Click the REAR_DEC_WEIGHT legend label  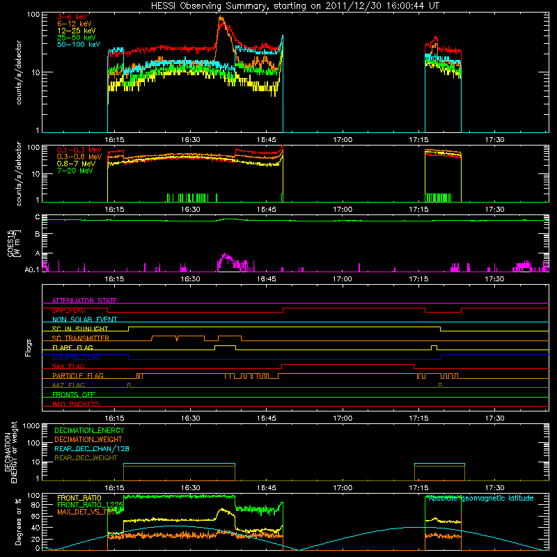[x=86, y=458]
